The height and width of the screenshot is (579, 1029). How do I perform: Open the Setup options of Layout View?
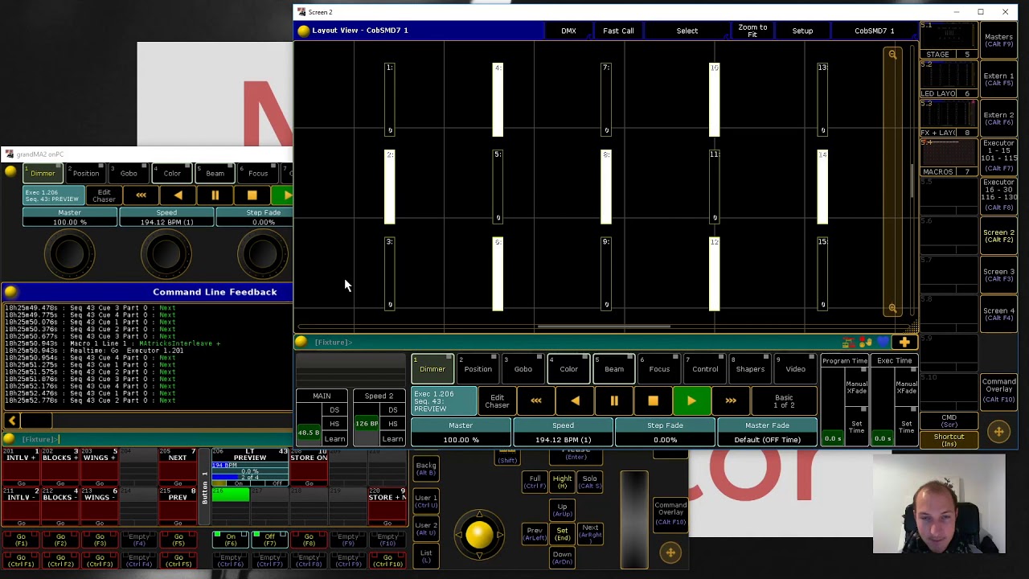pos(802,31)
